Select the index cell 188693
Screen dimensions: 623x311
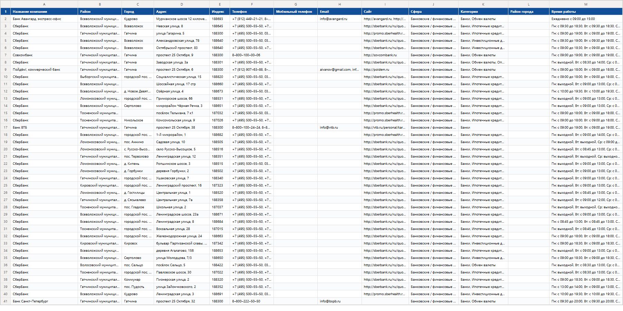[x=220, y=19]
